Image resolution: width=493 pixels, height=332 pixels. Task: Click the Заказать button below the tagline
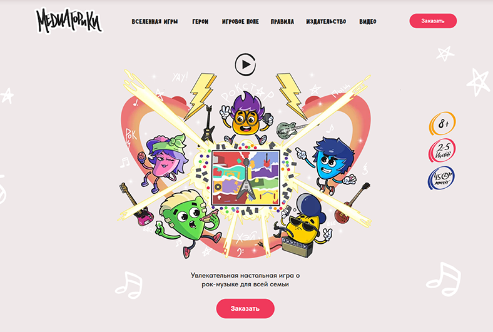point(245,308)
